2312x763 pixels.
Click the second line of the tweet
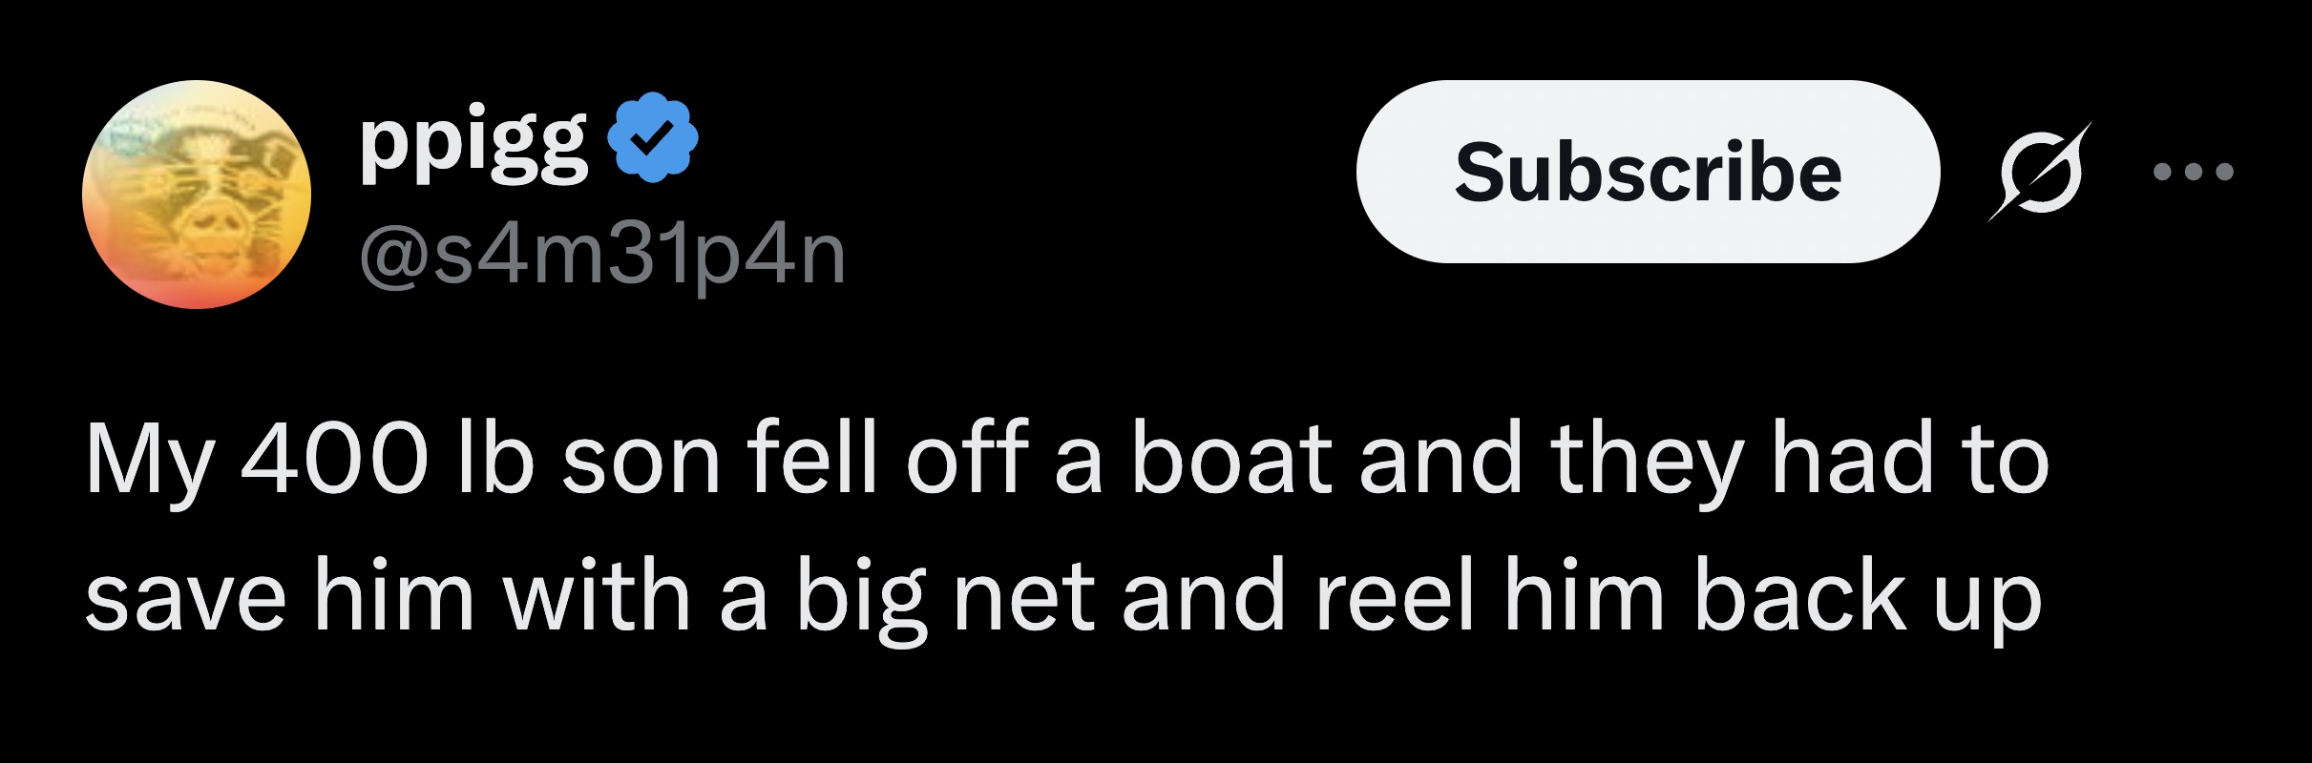(x=1062, y=597)
